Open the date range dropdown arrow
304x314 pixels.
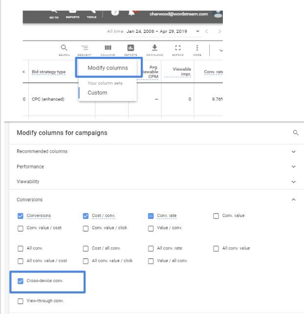pos(197,31)
